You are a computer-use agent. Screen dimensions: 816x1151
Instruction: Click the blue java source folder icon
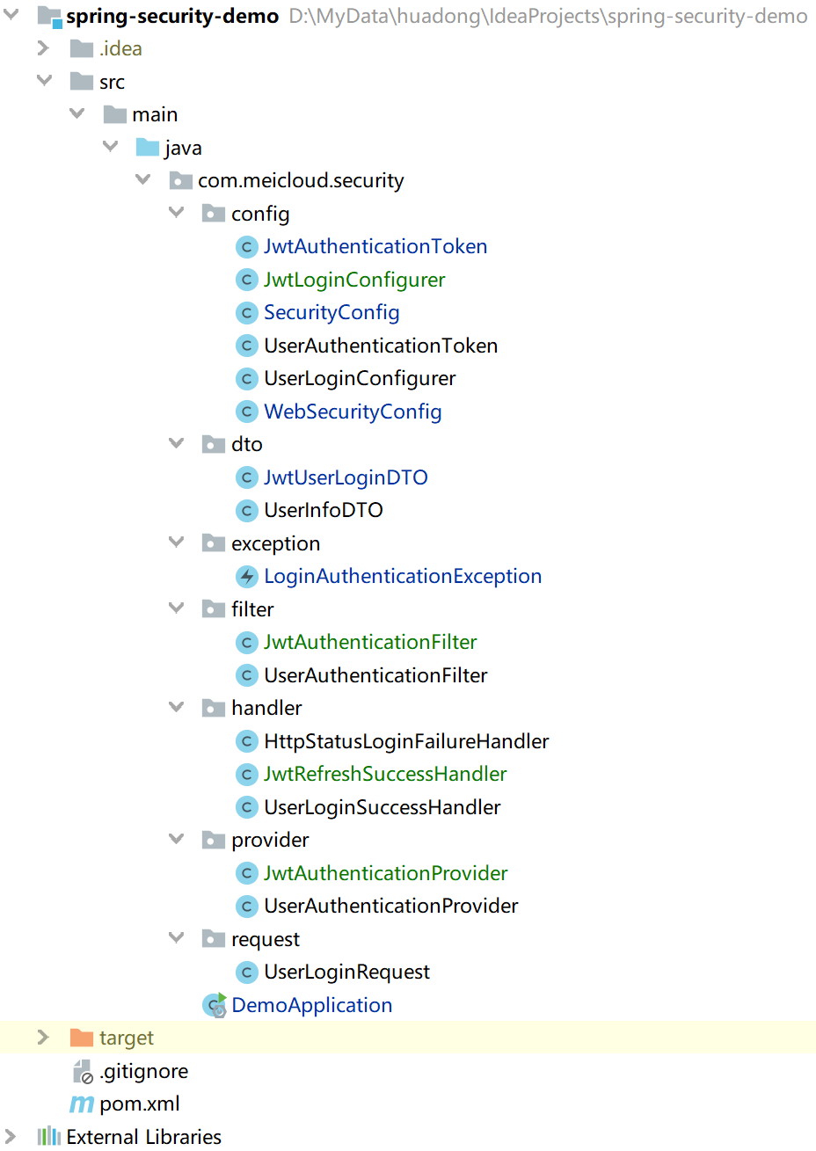pyautogui.click(x=148, y=148)
